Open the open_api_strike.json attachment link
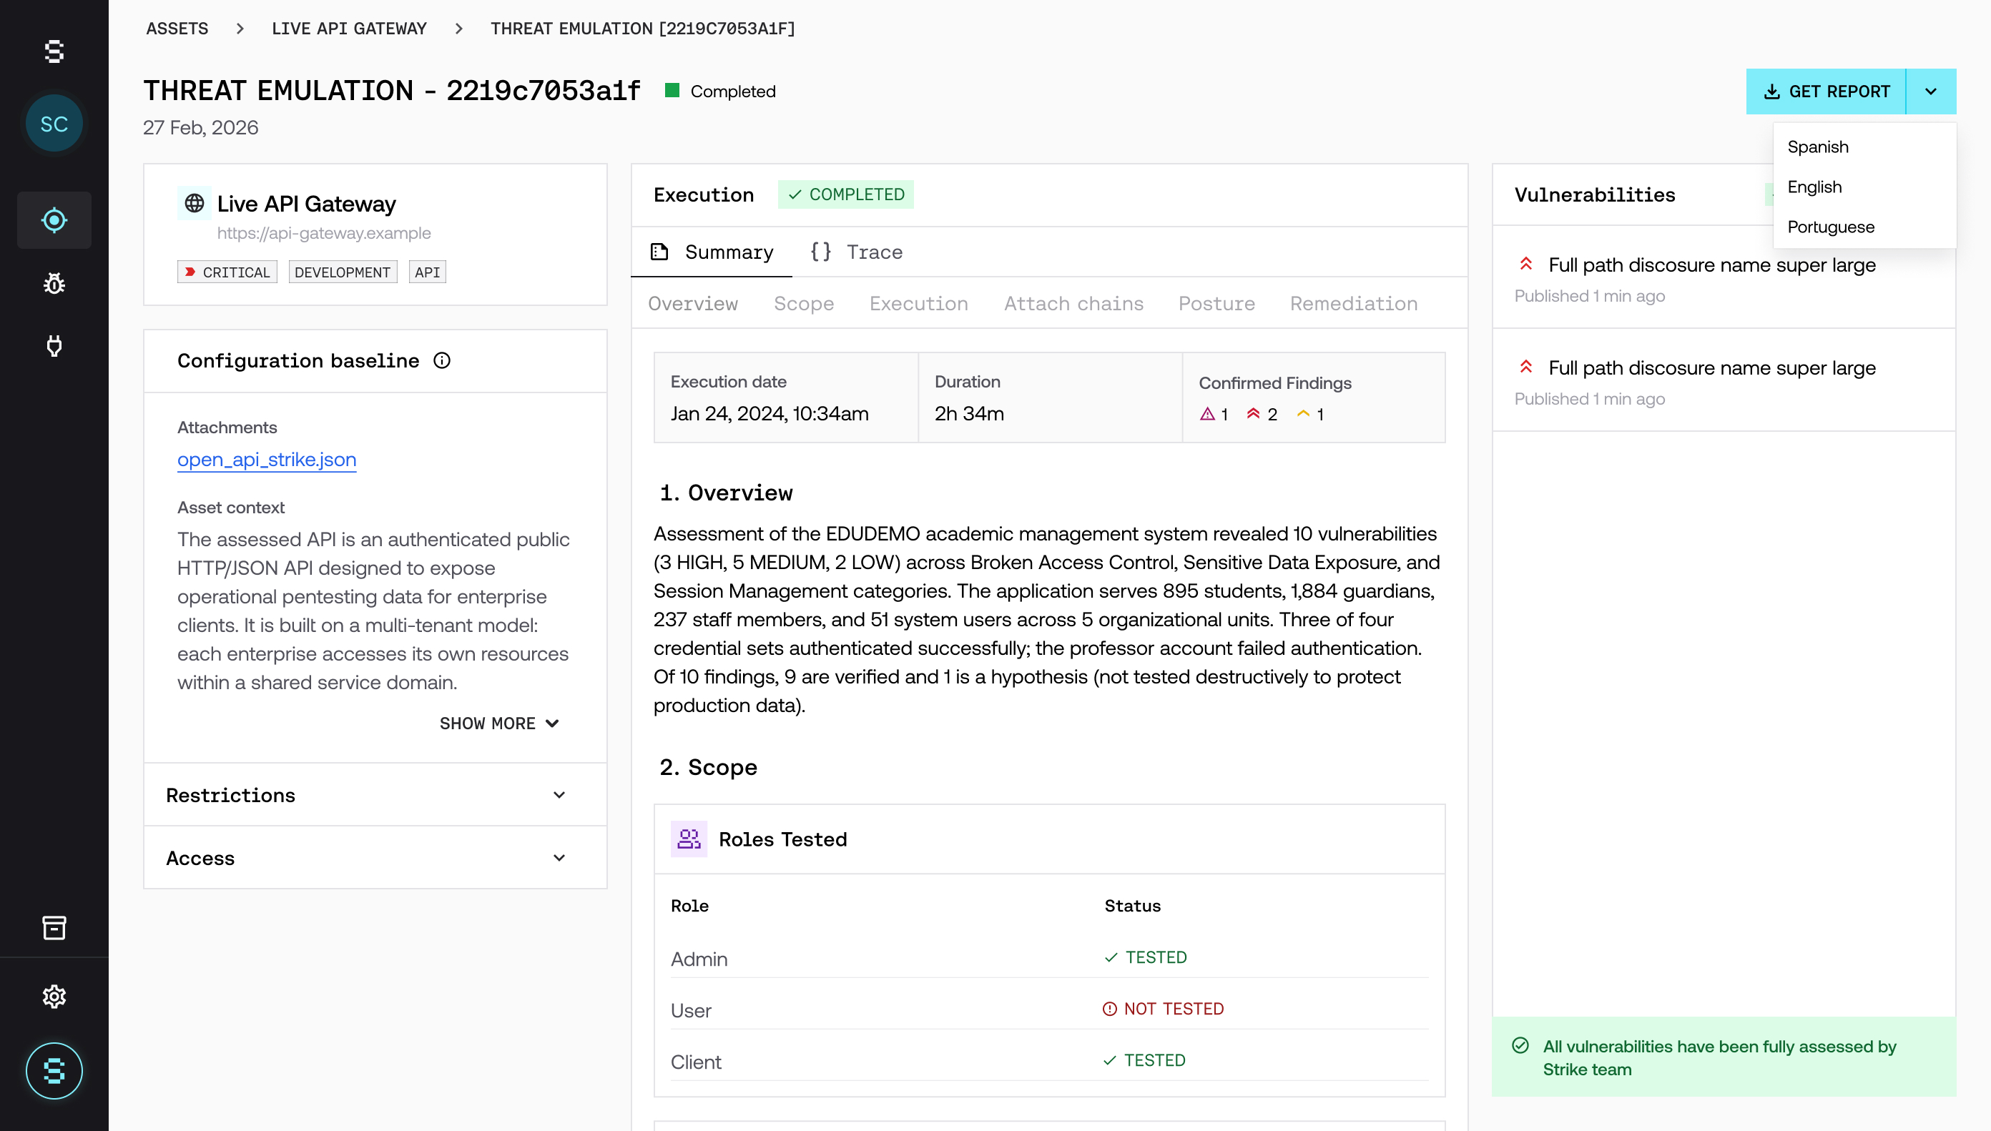 tap(267, 459)
